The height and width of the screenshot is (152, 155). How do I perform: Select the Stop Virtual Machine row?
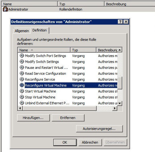68,97
